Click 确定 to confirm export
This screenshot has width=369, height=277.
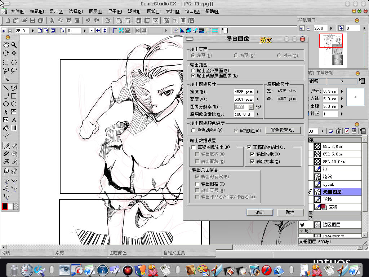(260, 212)
